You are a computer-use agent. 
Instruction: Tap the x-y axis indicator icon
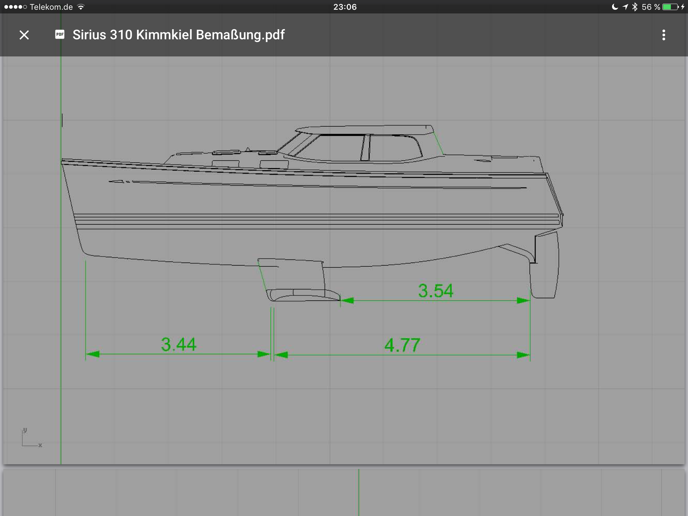click(x=31, y=438)
